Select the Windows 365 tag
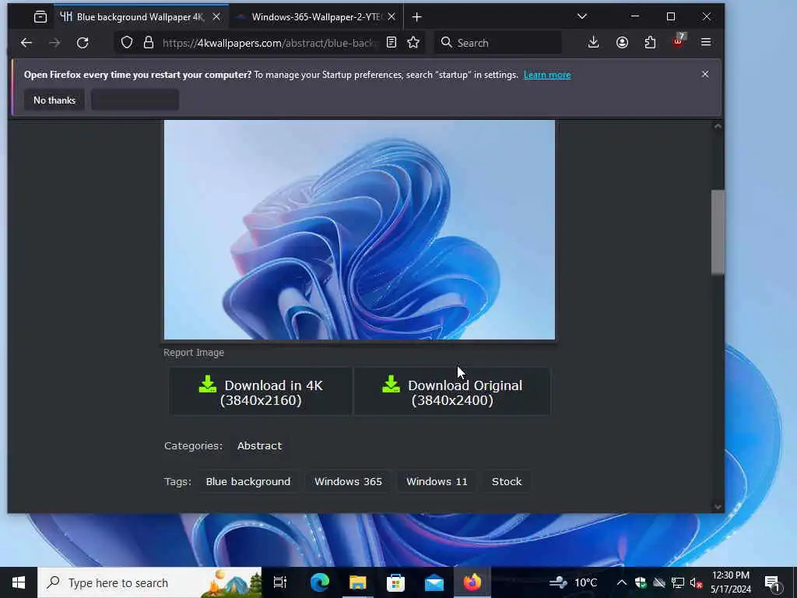797x598 pixels. point(348,481)
